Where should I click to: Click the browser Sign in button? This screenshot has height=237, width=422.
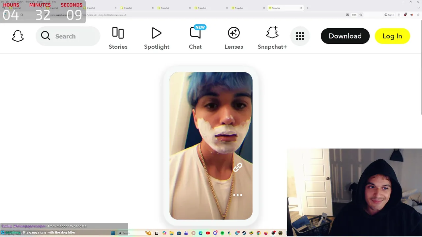389,15
